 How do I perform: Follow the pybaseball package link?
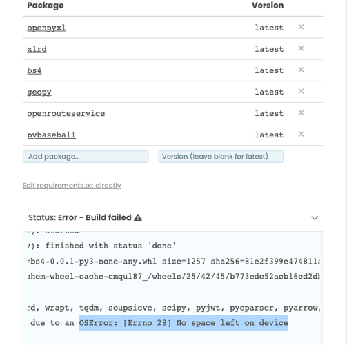pyautogui.click(x=51, y=135)
